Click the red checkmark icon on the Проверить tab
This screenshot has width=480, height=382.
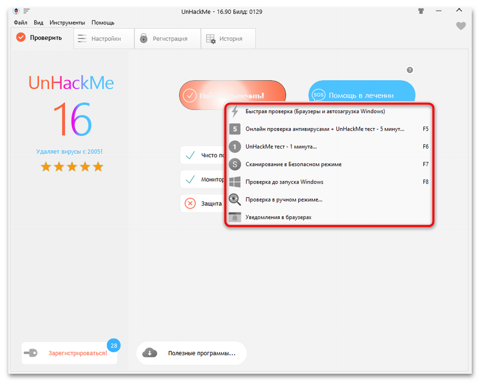[x=21, y=38]
